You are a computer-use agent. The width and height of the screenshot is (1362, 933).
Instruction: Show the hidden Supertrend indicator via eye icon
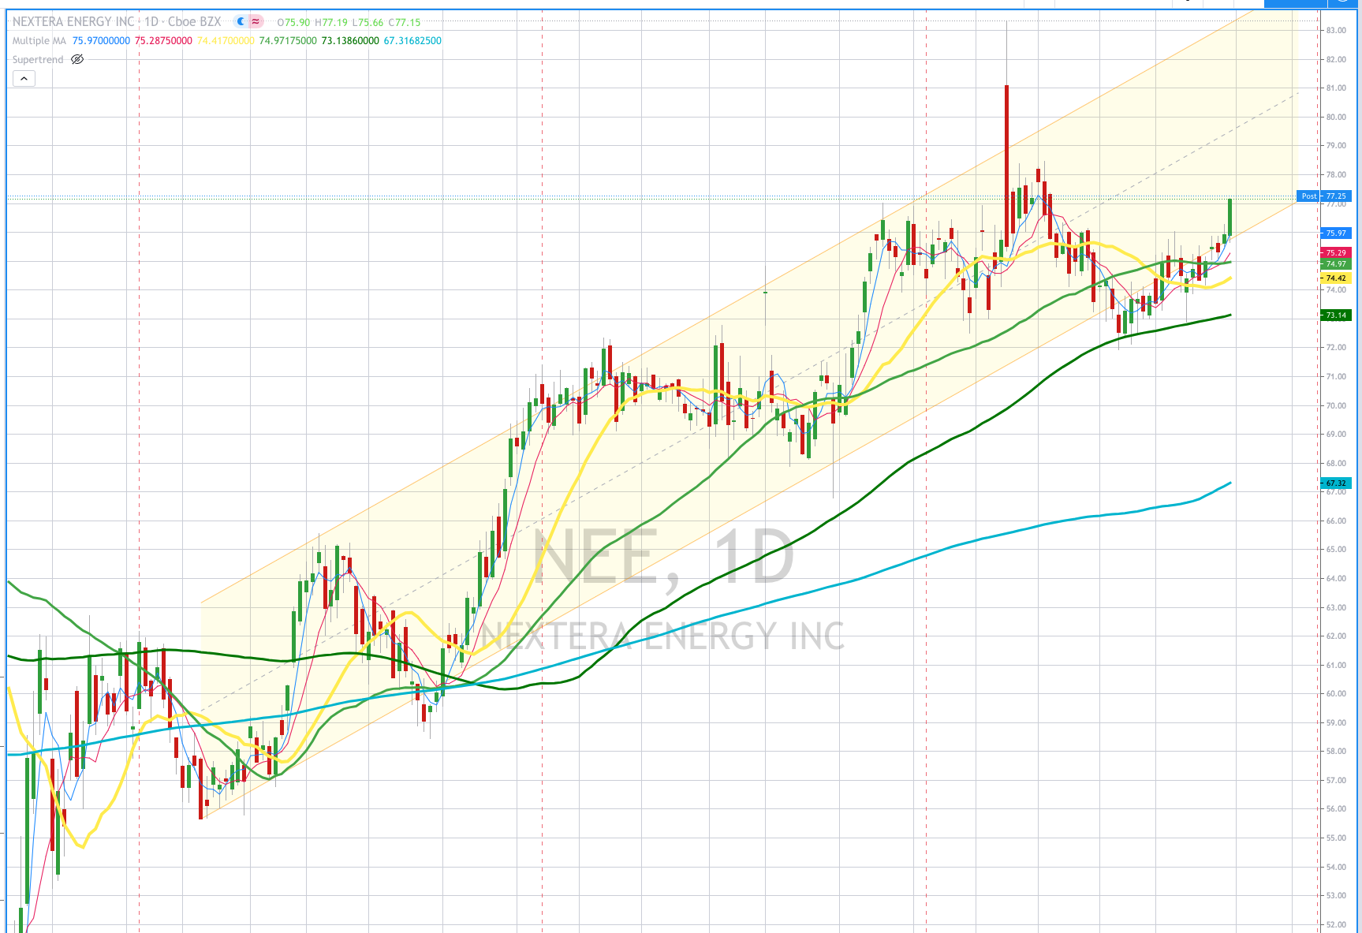click(x=77, y=59)
